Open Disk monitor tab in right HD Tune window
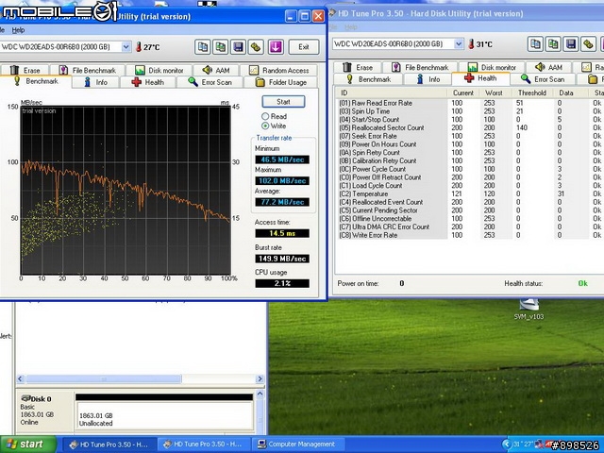Image resolution: width=604 pixels, height=453 pixels. (x=492, y=67)
